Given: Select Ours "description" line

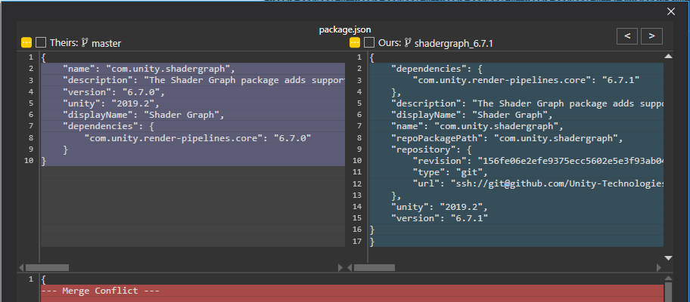Looking at the screenshot, I should point(516,103).
